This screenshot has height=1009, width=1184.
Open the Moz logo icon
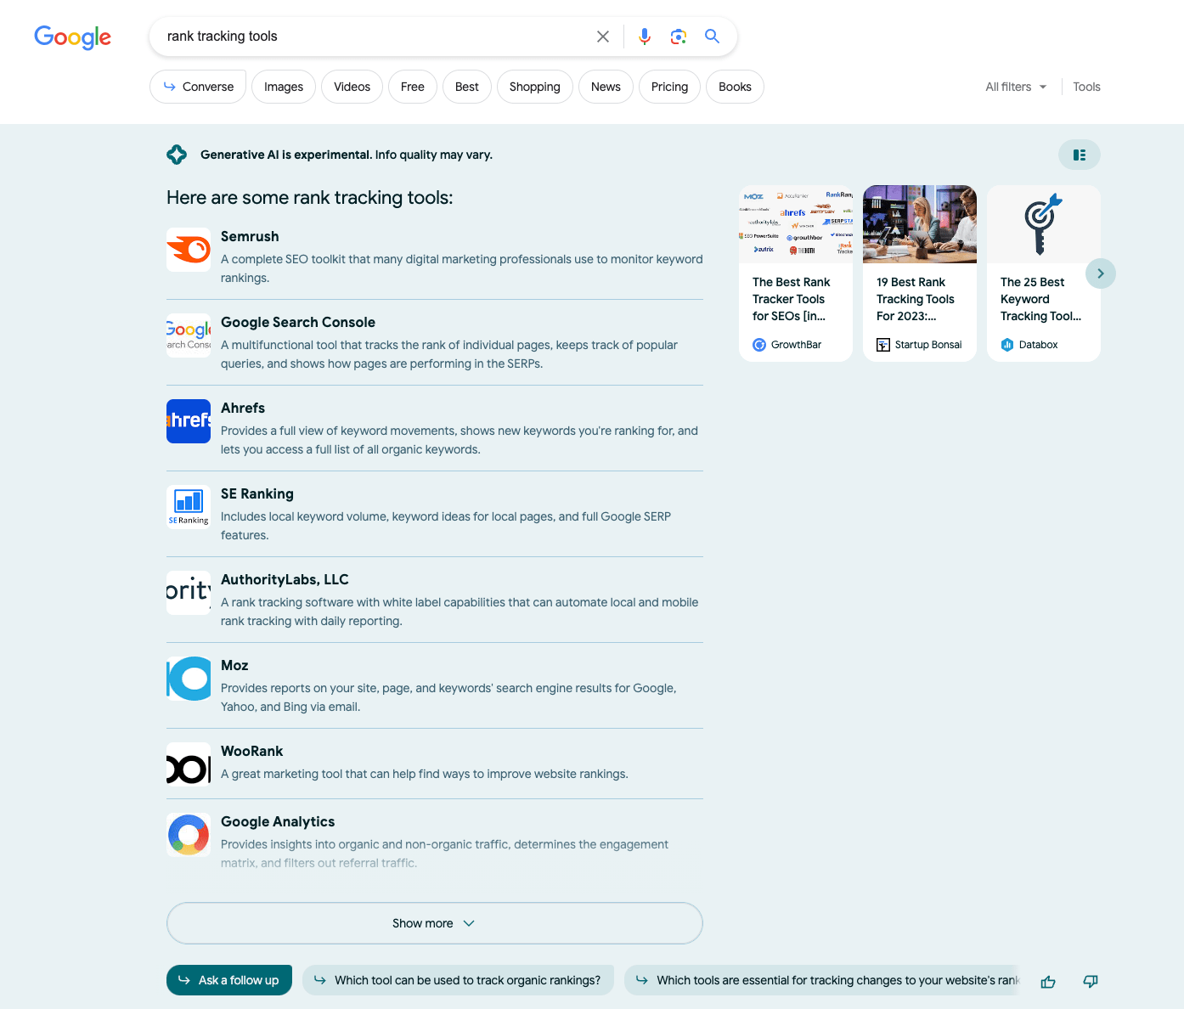[x=189, y=679]
